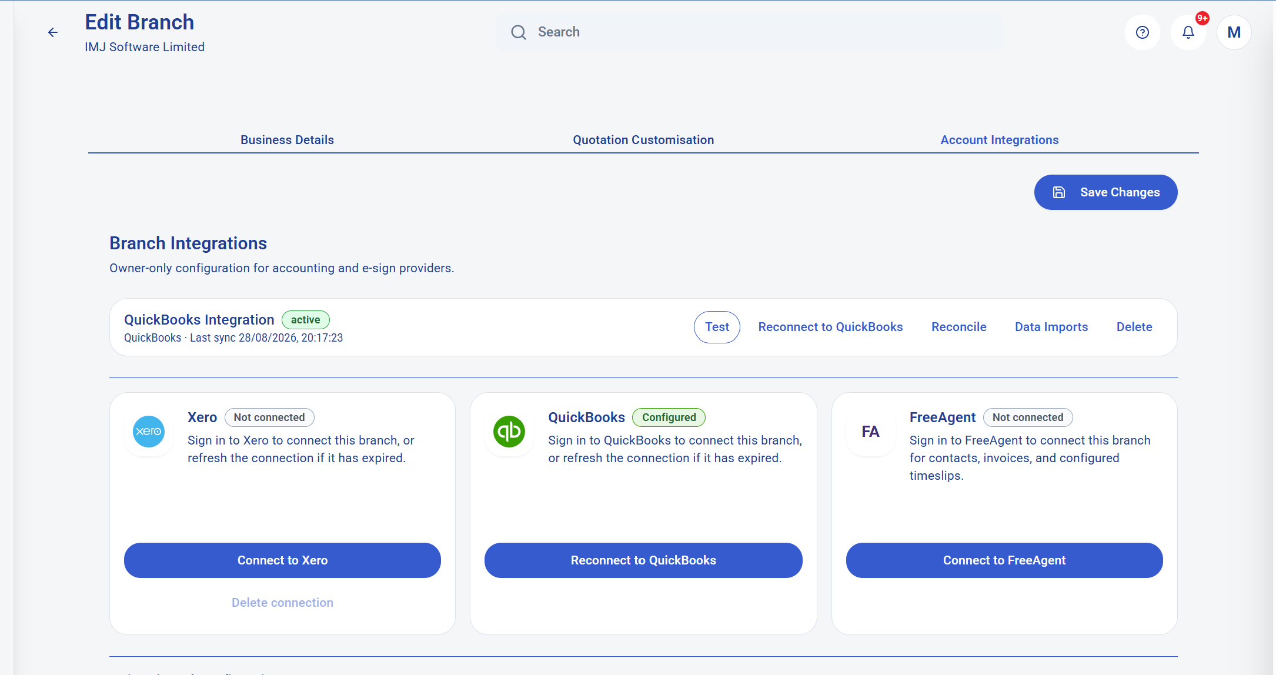Click the FreeAgent FA logo
The width and height of the screenshot is (1276, 675).
pyautogui.click(x=870, y=432)
